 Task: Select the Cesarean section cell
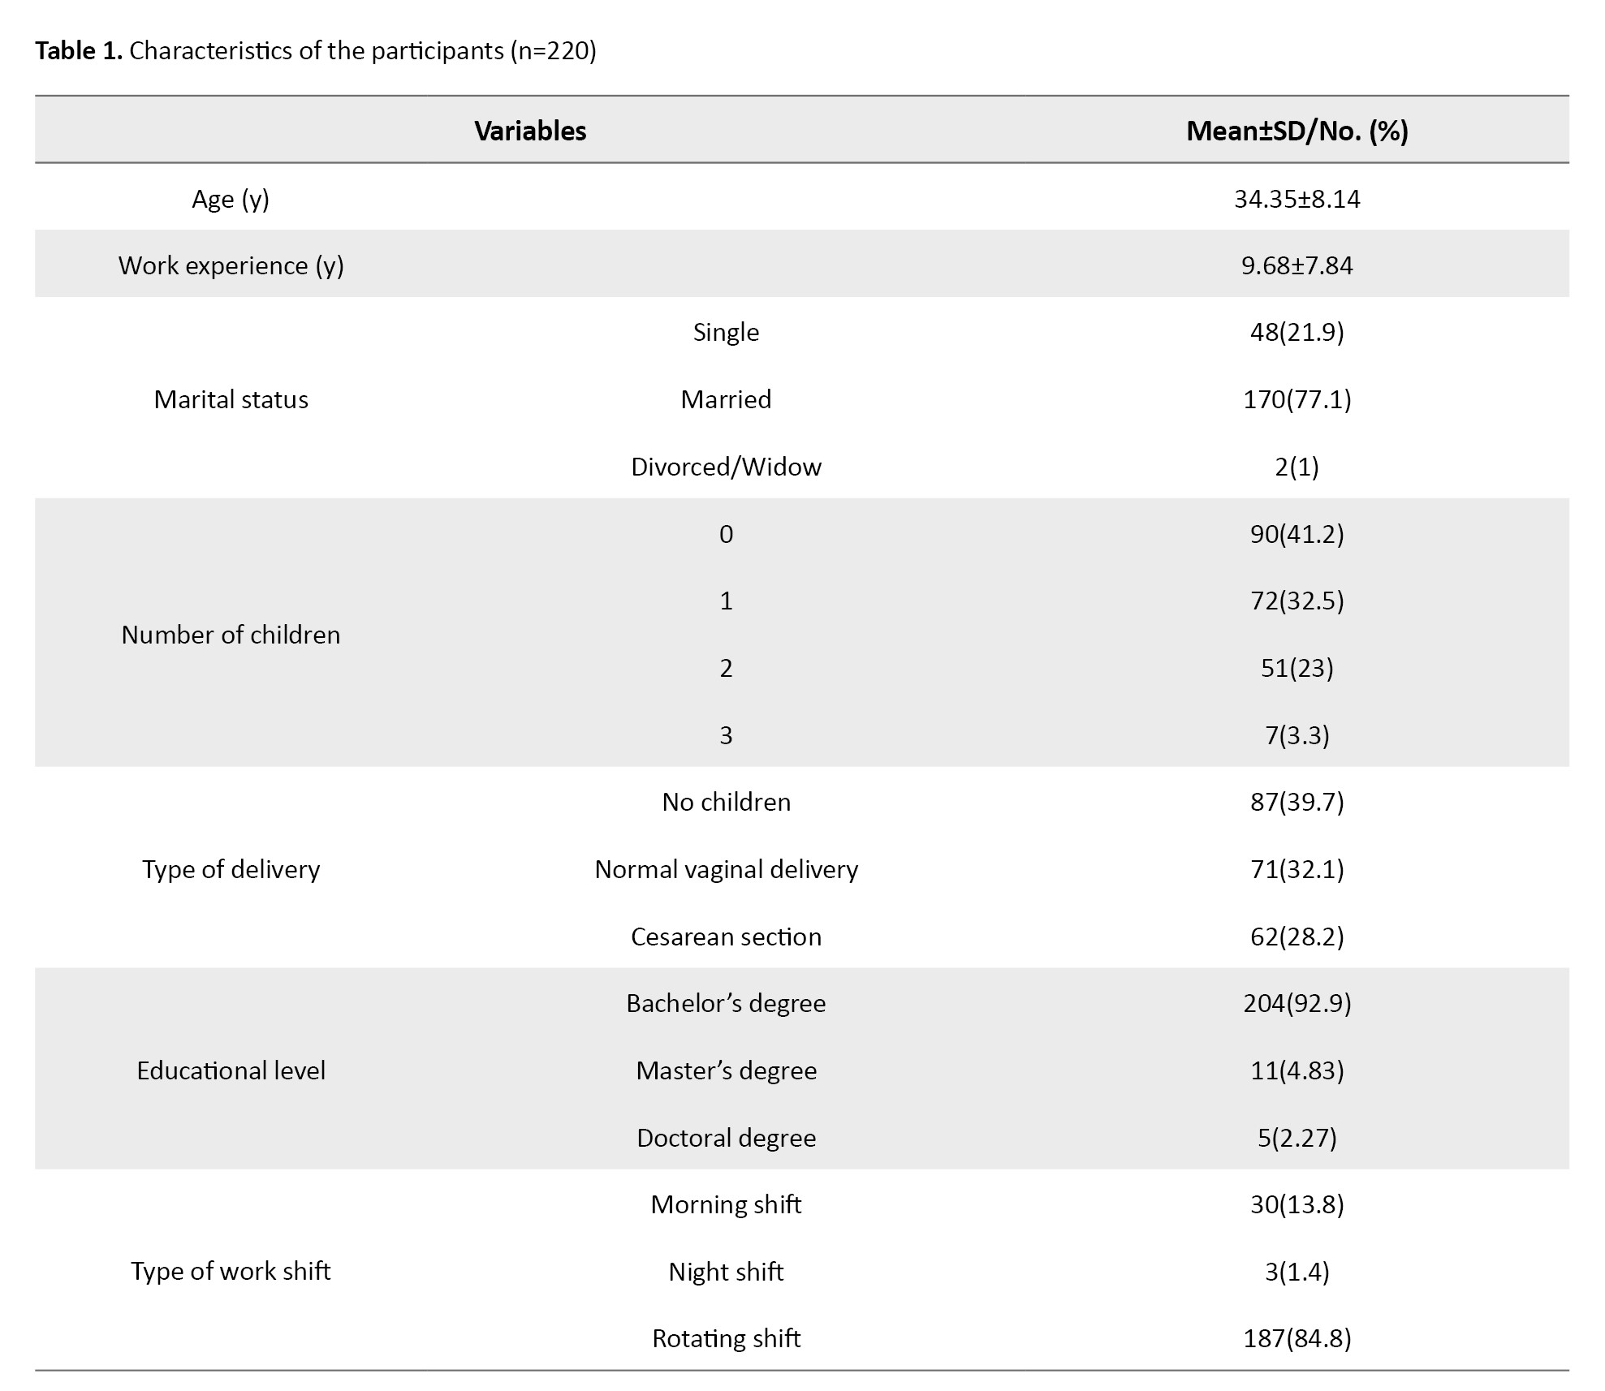point(726,937)
